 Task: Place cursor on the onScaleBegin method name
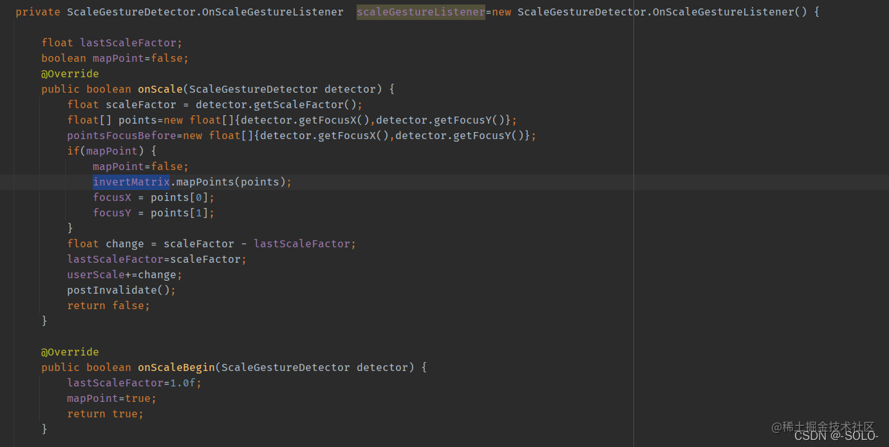click(176, 367)
